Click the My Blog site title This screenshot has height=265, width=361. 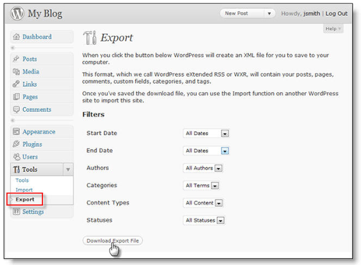pyautogui.click(x=45, y=14)
